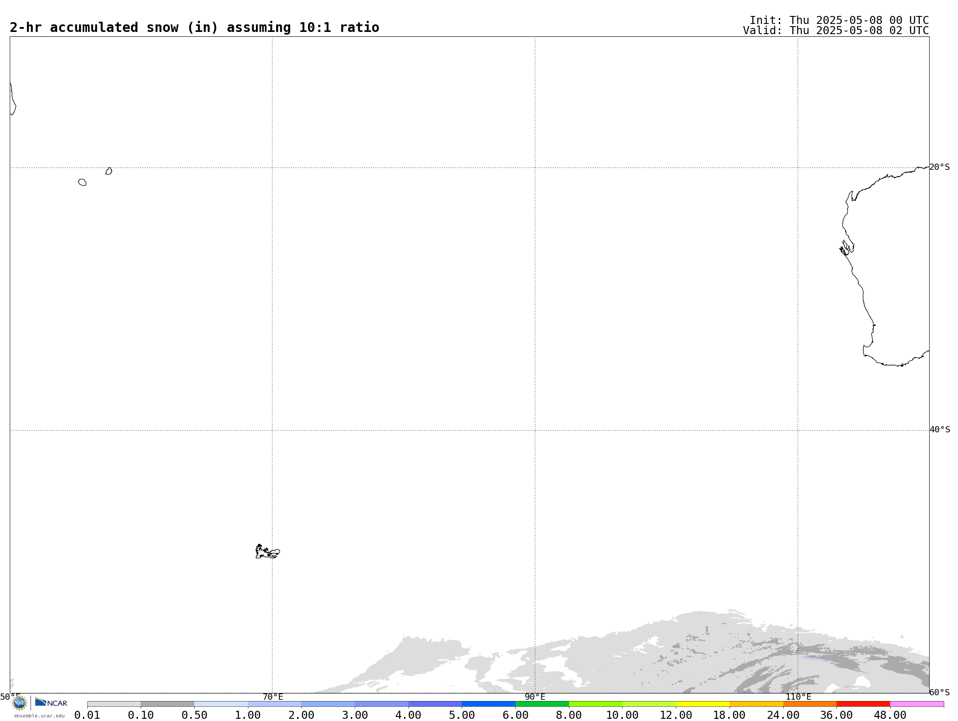Click the 20°S latitude label

click(x=939, y=167)
